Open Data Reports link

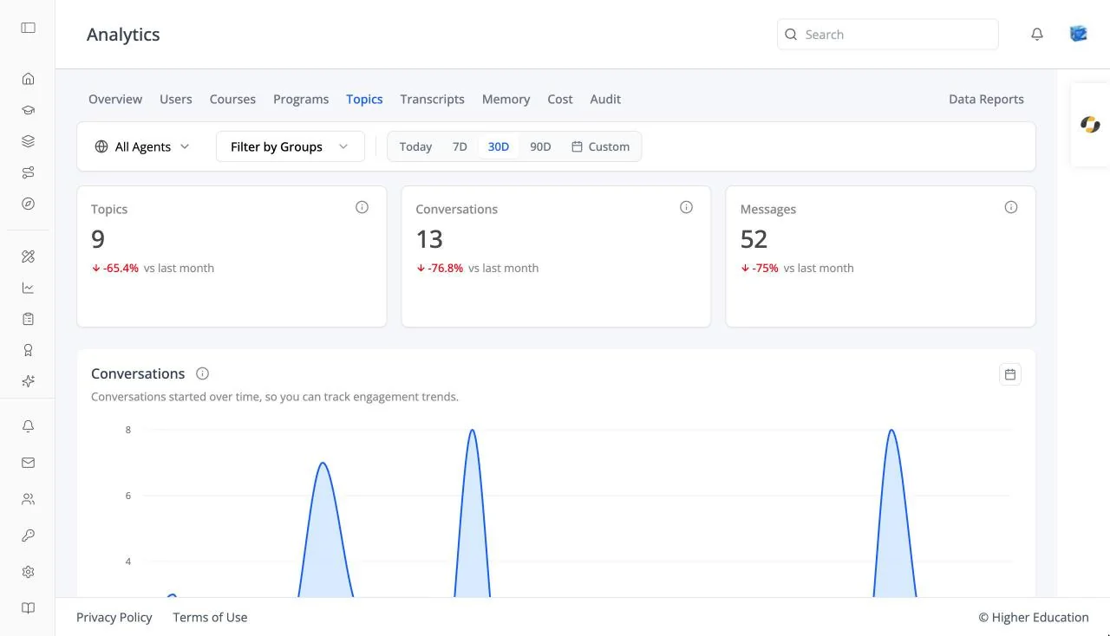[986, 99]
